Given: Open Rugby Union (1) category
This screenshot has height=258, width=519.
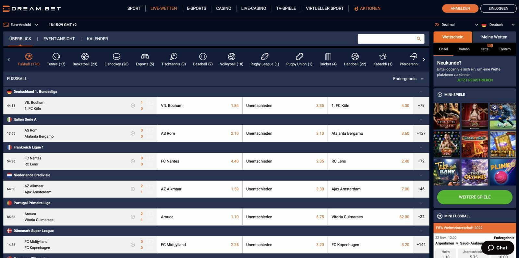Looking at the screenshot, I should point(299,59).
